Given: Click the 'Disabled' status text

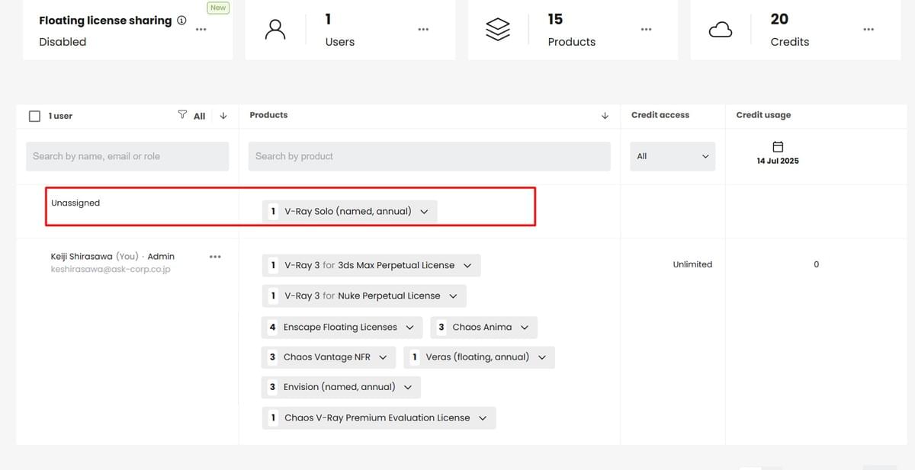Looking at the screenshot, I should (x=63, y=42).
